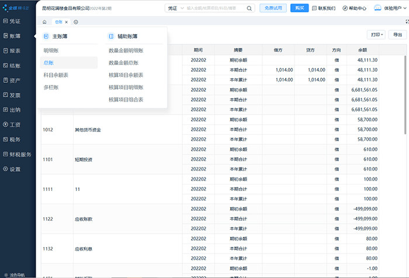Select 核算项目组合表 from the menu
409x278 pixels.
click(x=126, y=100)
